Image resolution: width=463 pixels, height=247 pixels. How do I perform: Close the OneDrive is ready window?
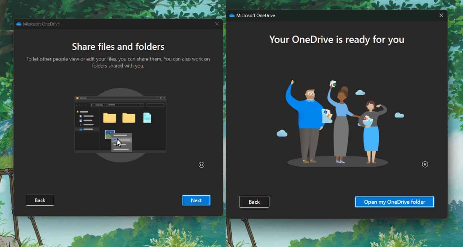(441, 15)
